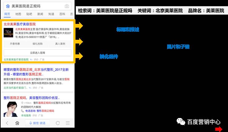Click the 按住 说话 voice button
This screenshot has height=132, width=228.
38,123
